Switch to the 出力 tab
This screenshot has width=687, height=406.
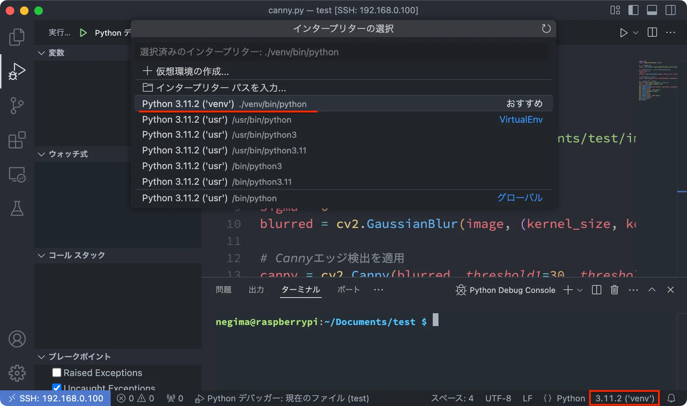tap(256, 290)
